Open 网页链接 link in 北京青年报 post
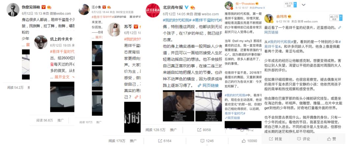 208,85
